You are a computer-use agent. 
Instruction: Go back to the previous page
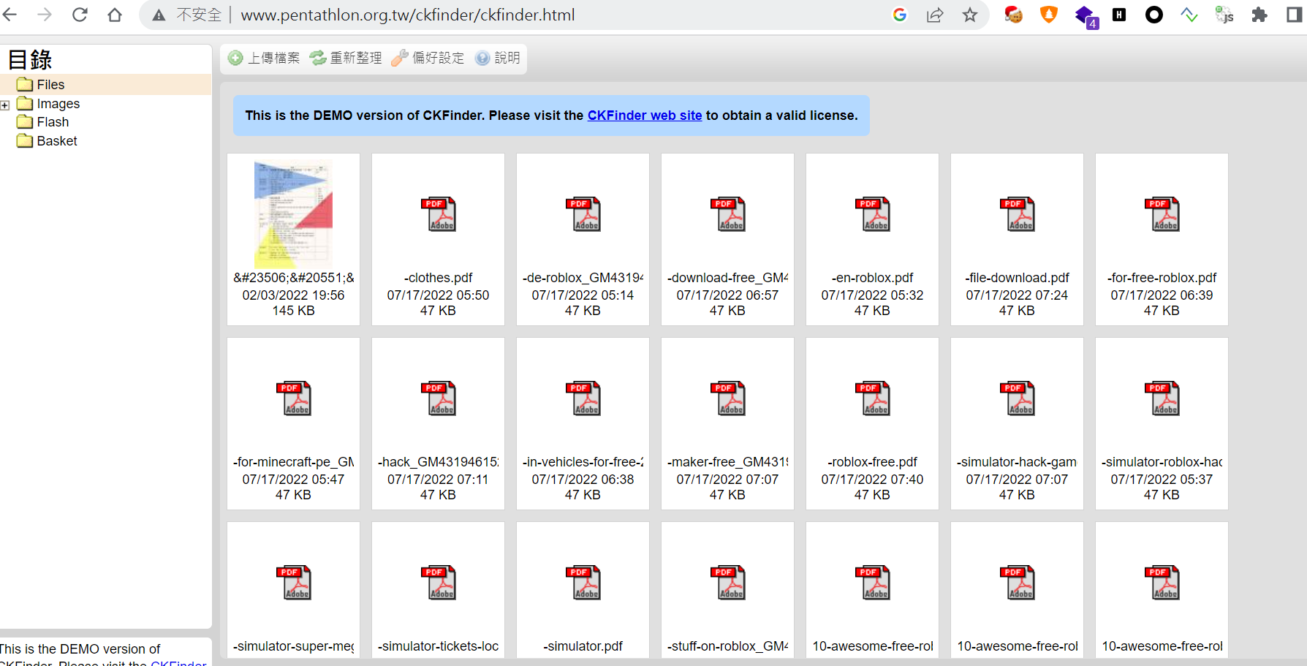(x=10, y=15)
